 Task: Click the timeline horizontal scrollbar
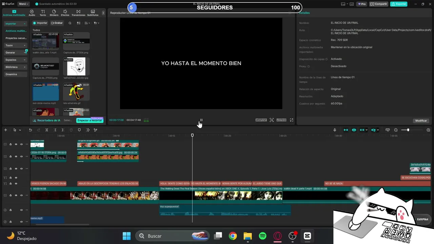point(62,224)
